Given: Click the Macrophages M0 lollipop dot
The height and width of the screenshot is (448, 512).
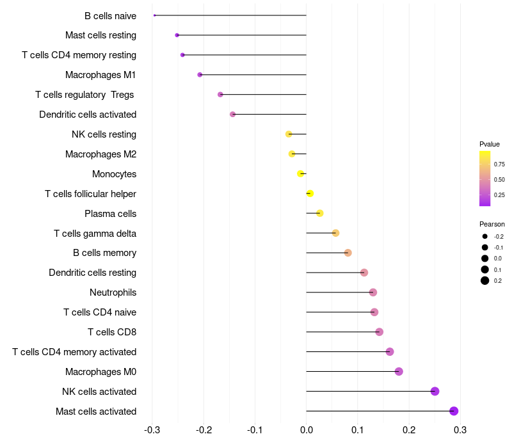Looking at the screenshot, I should click(399, 371).
